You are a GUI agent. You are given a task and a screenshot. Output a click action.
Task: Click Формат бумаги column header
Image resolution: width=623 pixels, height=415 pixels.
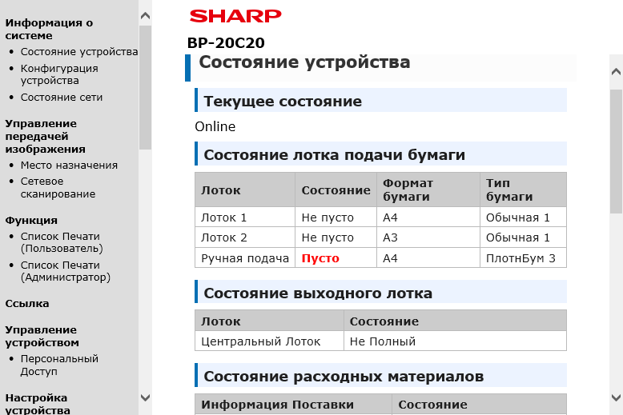click(428, 190)
